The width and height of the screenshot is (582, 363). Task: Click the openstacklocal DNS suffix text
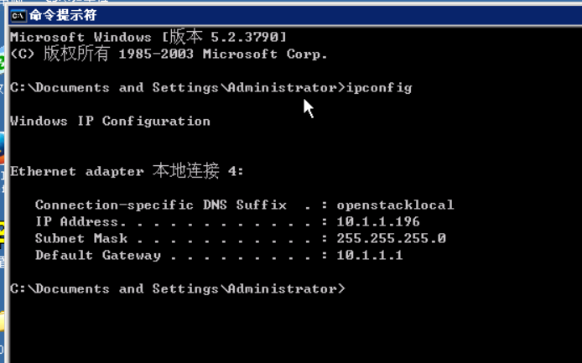[395, 205]
